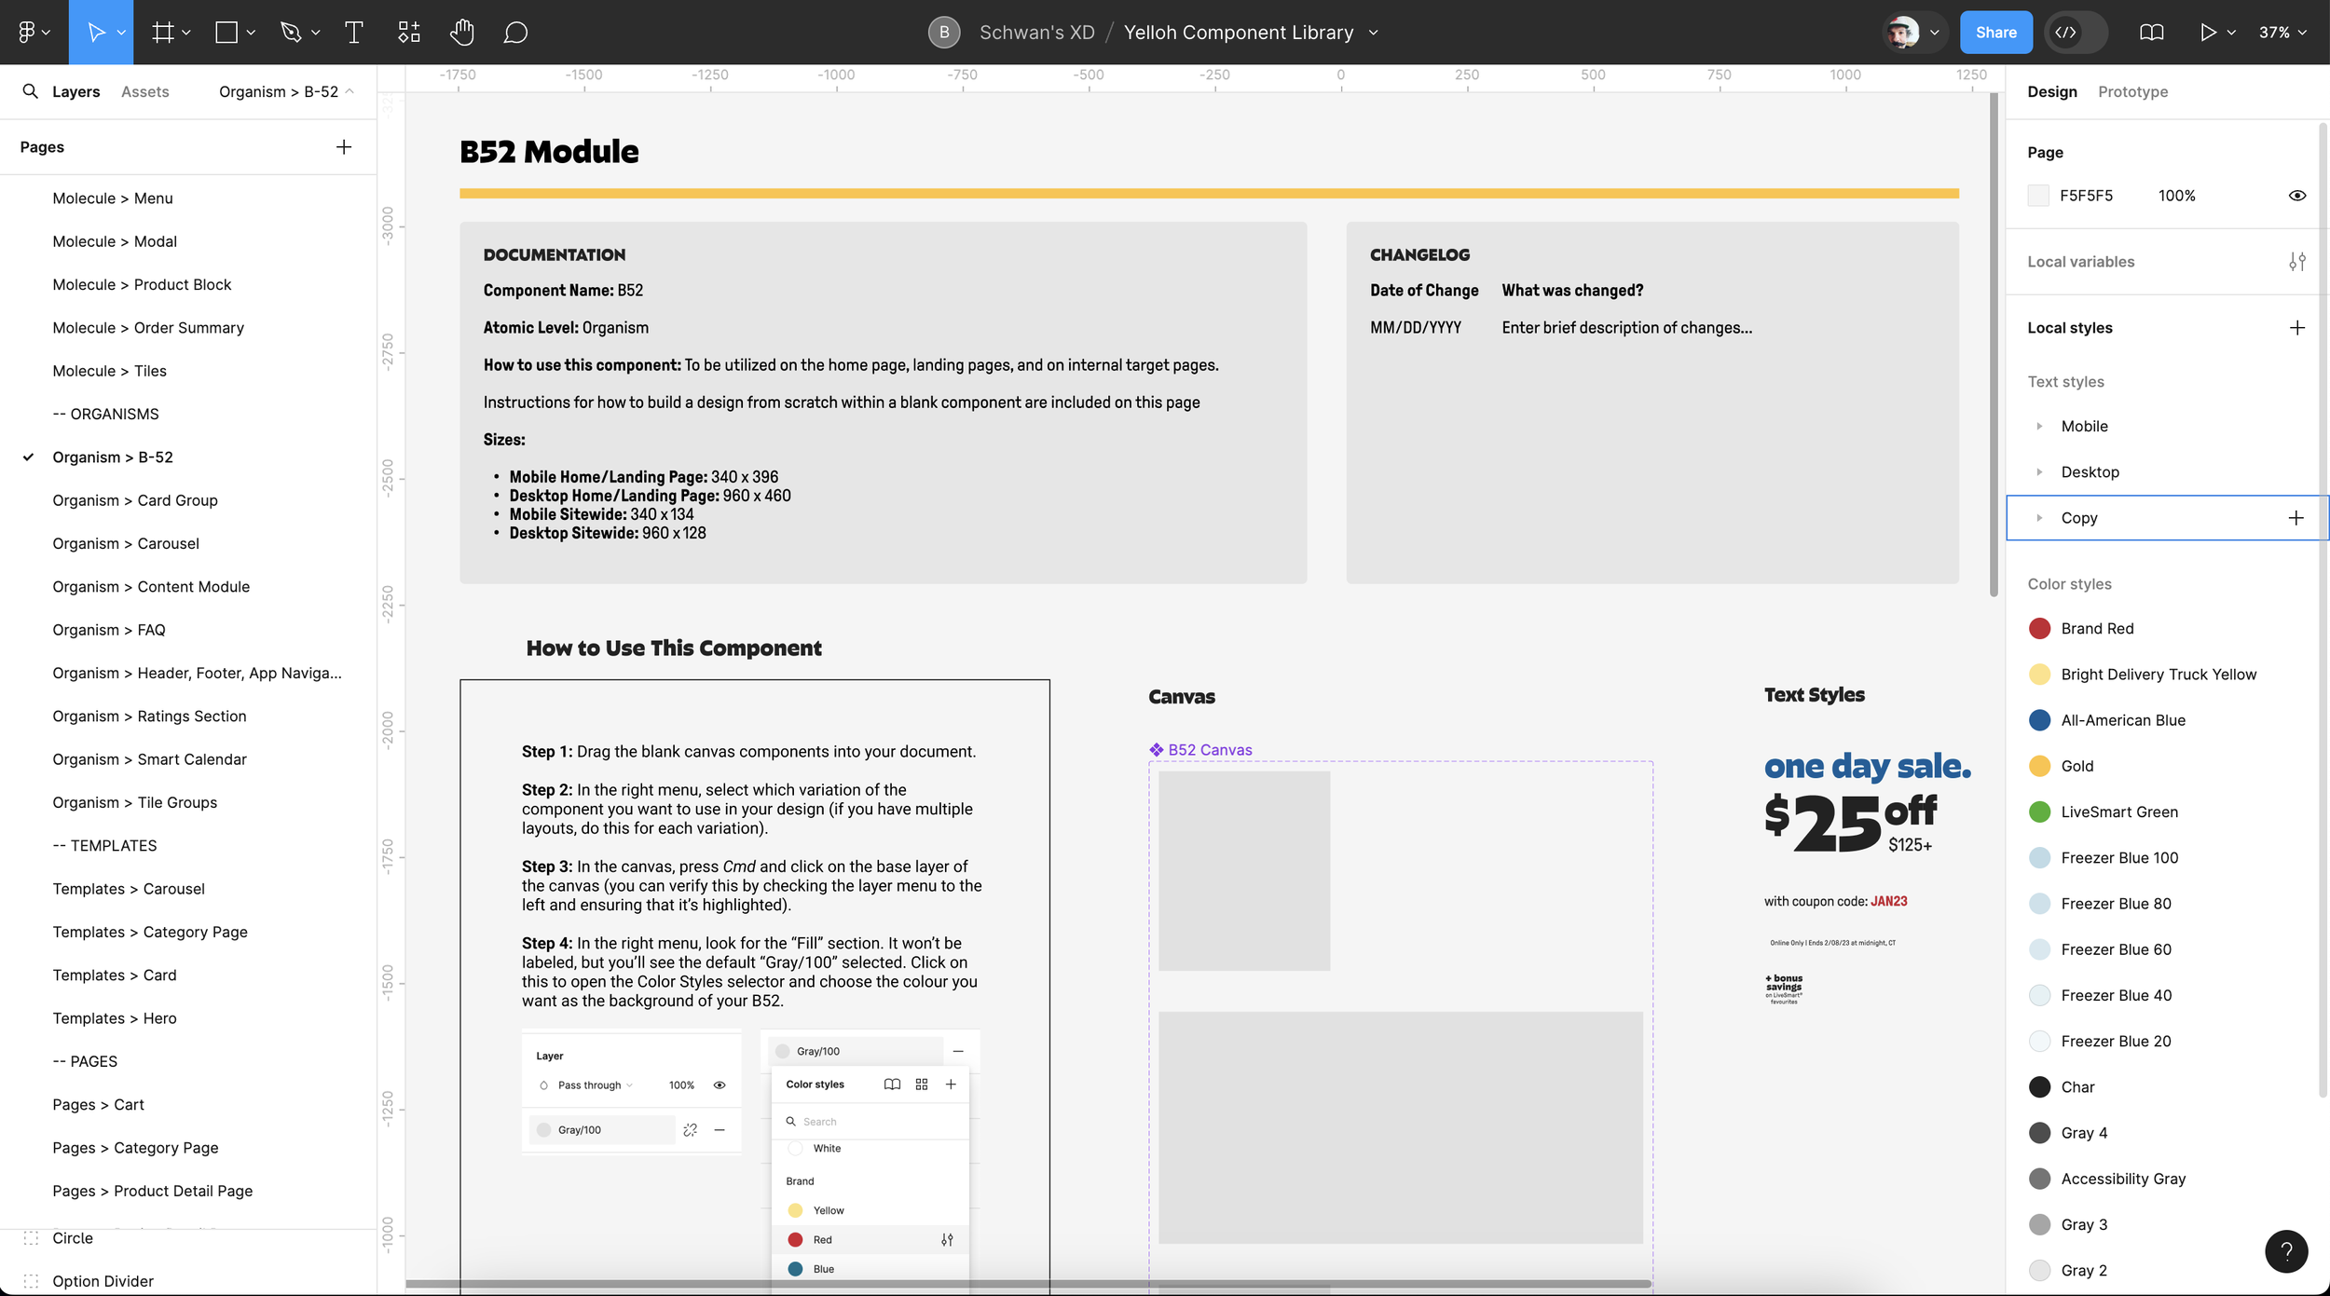This screenshot has width=2330, height=1296.
Task: Add a new page with plus button
Action: [344, 147]
